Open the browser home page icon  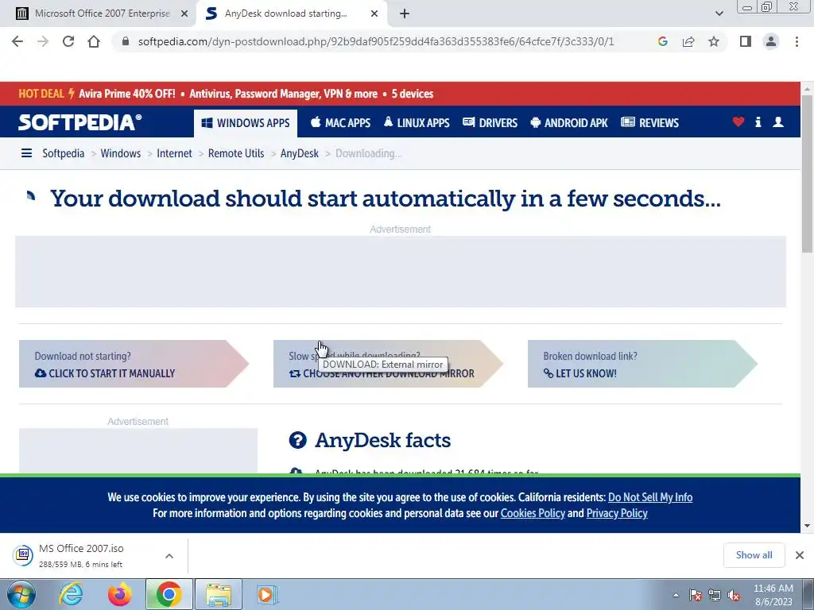coord(94,41)
